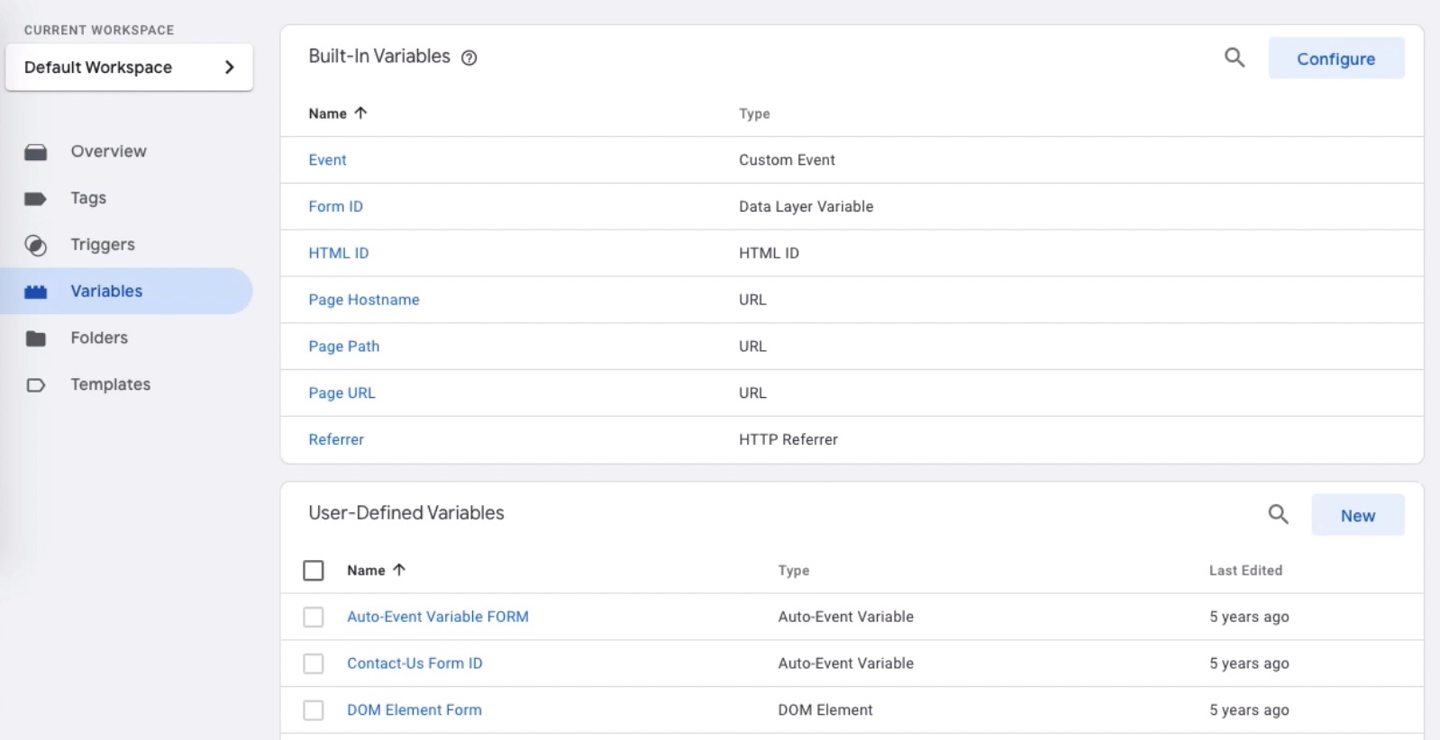Open the Page Hostname variable link

pos(364,300)
